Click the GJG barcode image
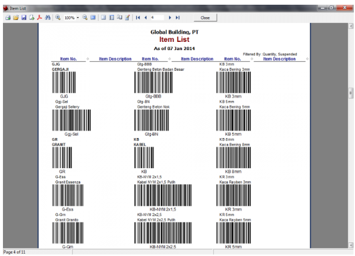The height and width of the screenshot is (256, 355). tap(64, 81)
